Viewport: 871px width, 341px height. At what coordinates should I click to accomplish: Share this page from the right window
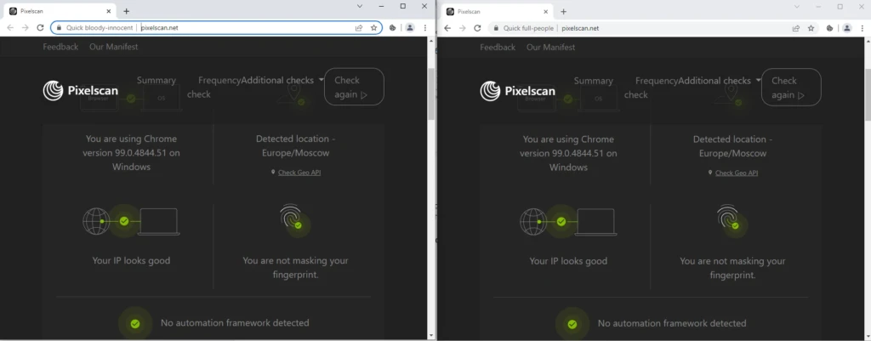pyautogui.click(x=796, y=28)
